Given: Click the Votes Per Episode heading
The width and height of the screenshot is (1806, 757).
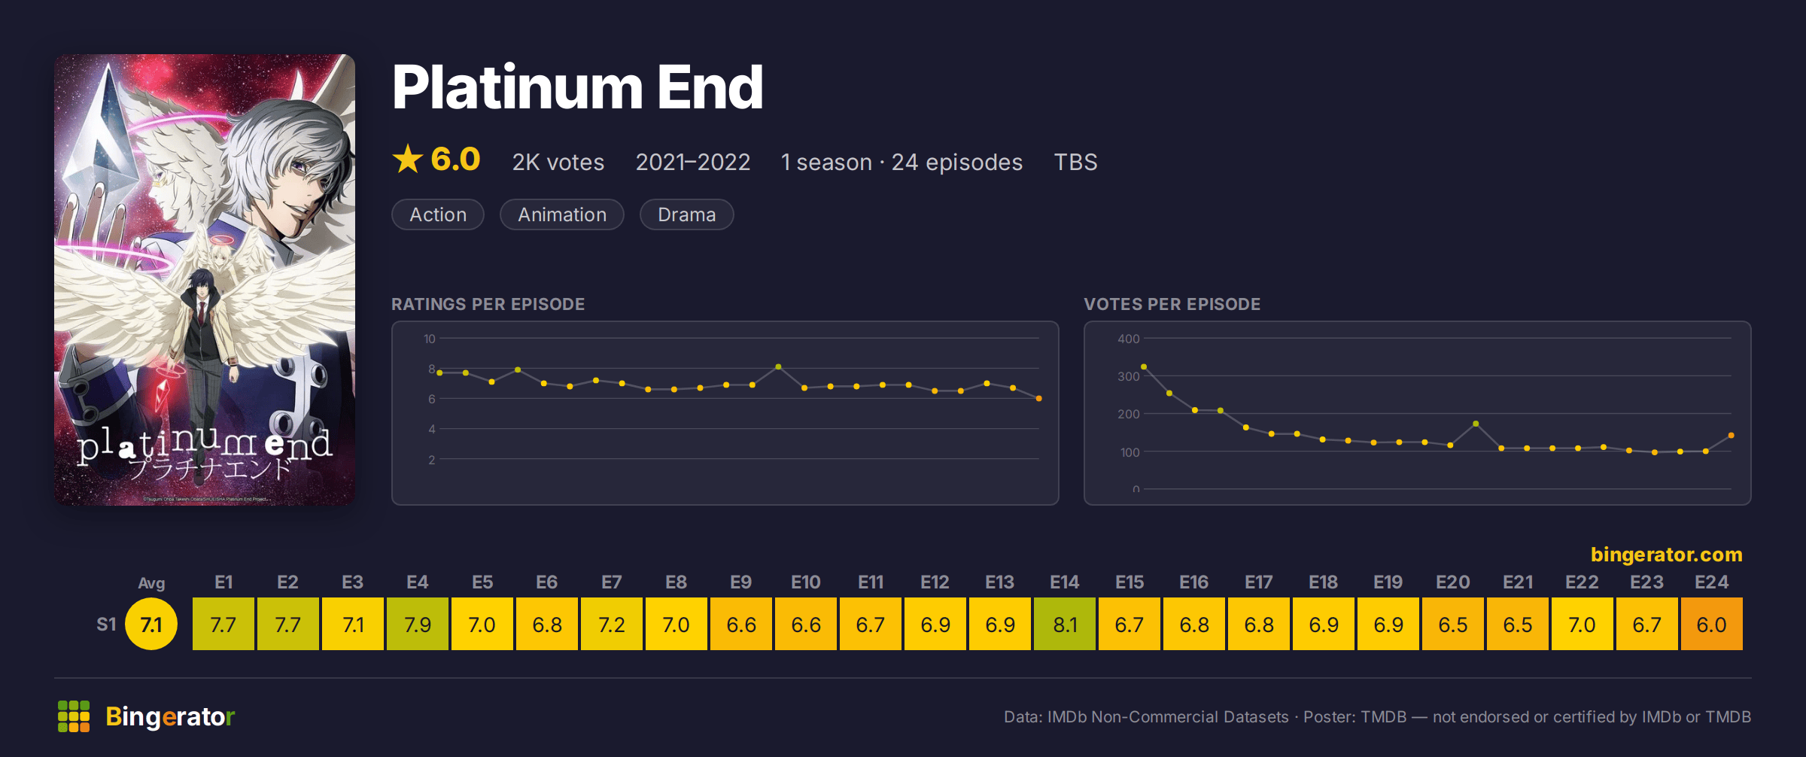Looking at the screenshot, I should pos(1172,304).
